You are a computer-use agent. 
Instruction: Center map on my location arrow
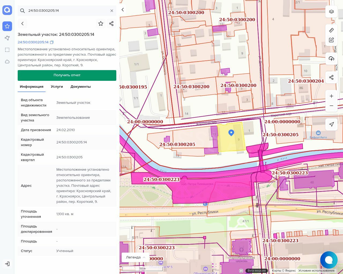331,124
